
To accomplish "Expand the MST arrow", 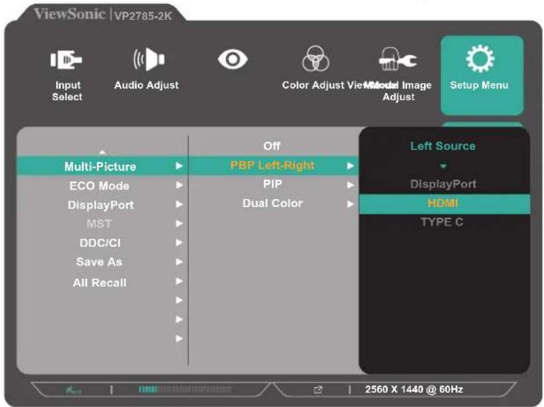I will click(x=179, y=224).
